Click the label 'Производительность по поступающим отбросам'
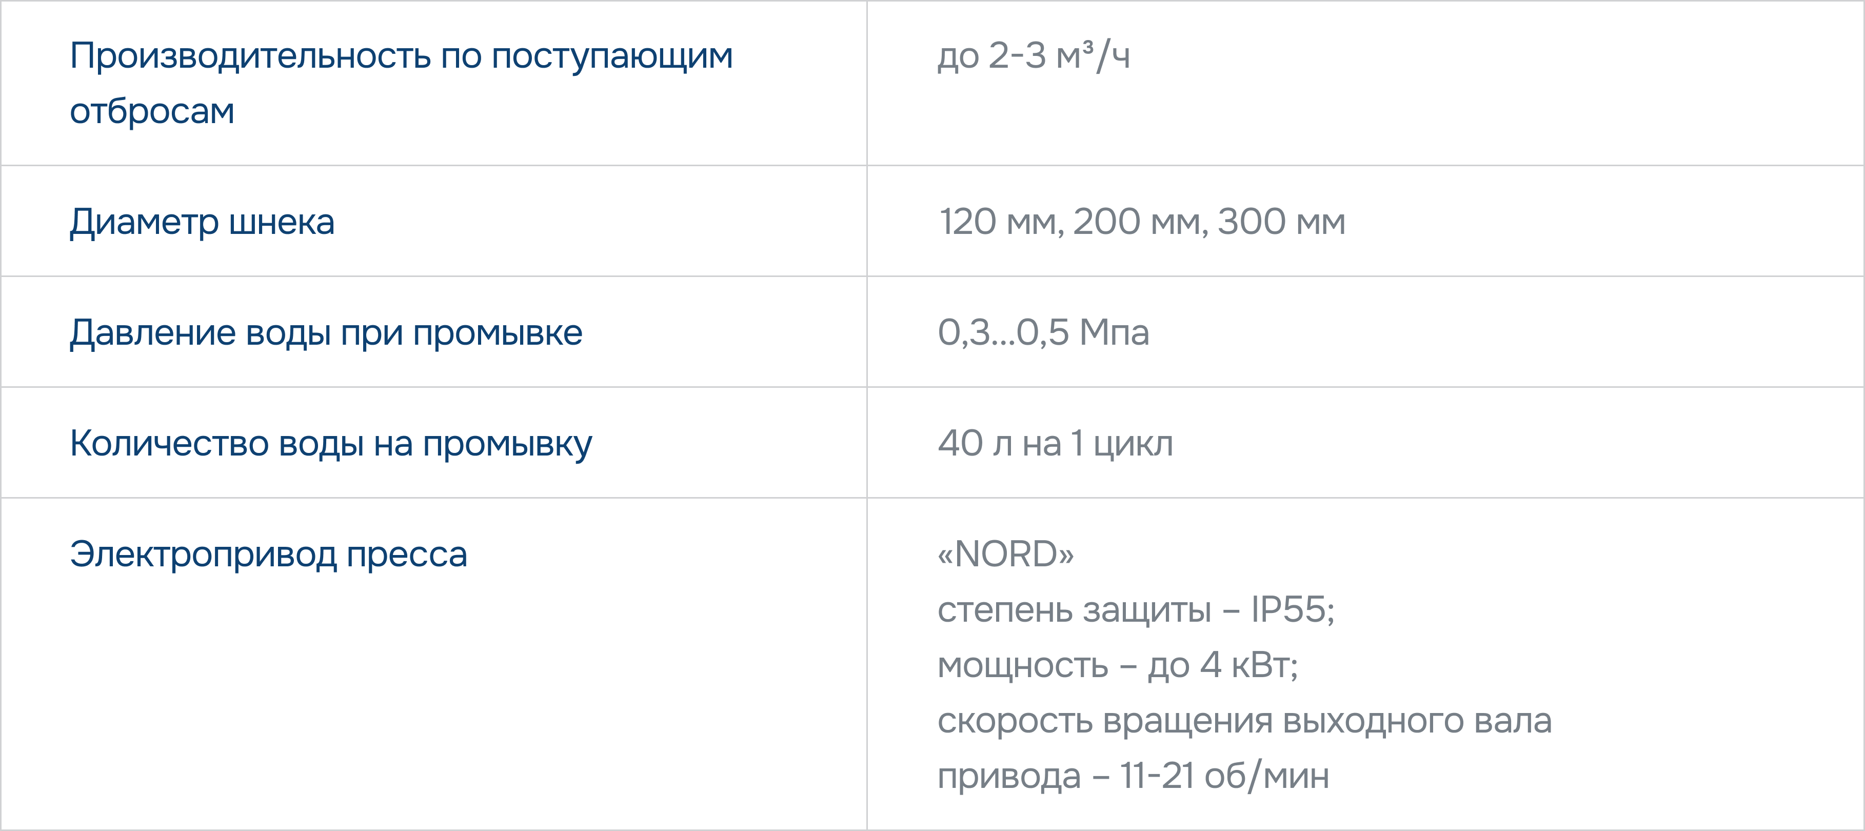This screenshot has width=1865, height=831. pyautogui.click(x=401, y=83)
